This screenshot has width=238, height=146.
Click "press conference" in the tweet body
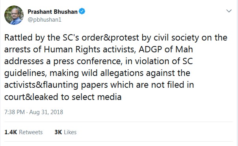88,61
